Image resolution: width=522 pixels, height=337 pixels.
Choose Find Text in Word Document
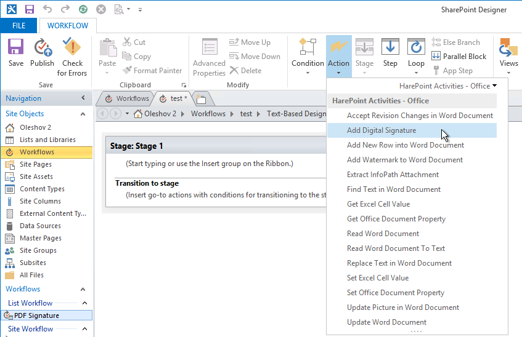pos(412,189)
